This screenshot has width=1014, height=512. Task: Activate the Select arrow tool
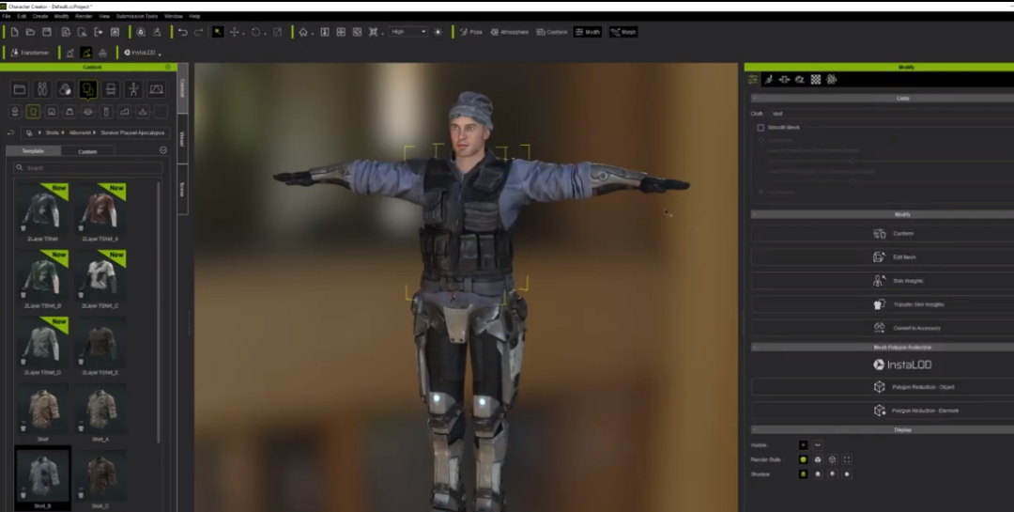[218, 32]
